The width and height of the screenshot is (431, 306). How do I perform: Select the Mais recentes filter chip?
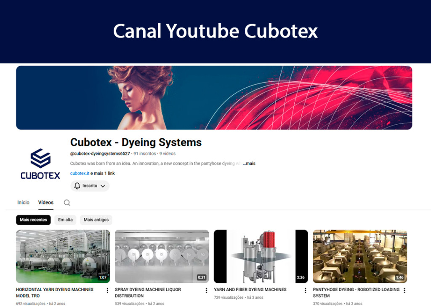[x=33, y=220]
